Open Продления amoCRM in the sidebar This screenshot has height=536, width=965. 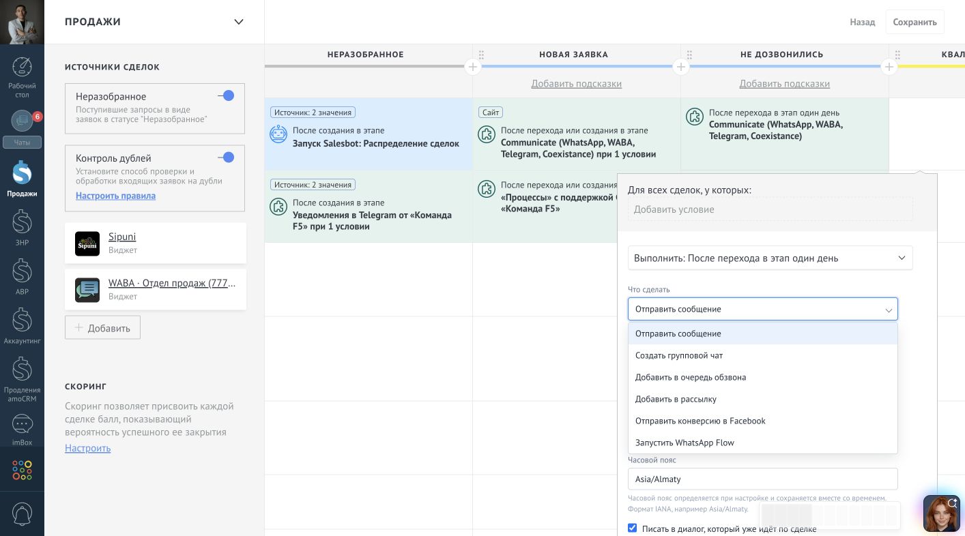tap(22, 379)
